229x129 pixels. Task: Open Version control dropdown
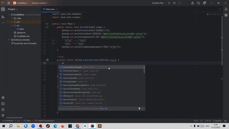(x=40, y=3)
